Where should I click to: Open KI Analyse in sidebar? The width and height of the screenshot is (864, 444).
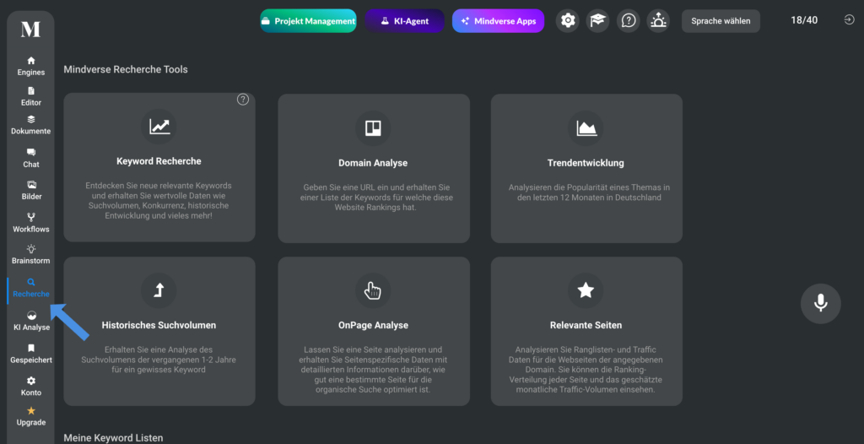pyautogui.click(x=31, y=321)
